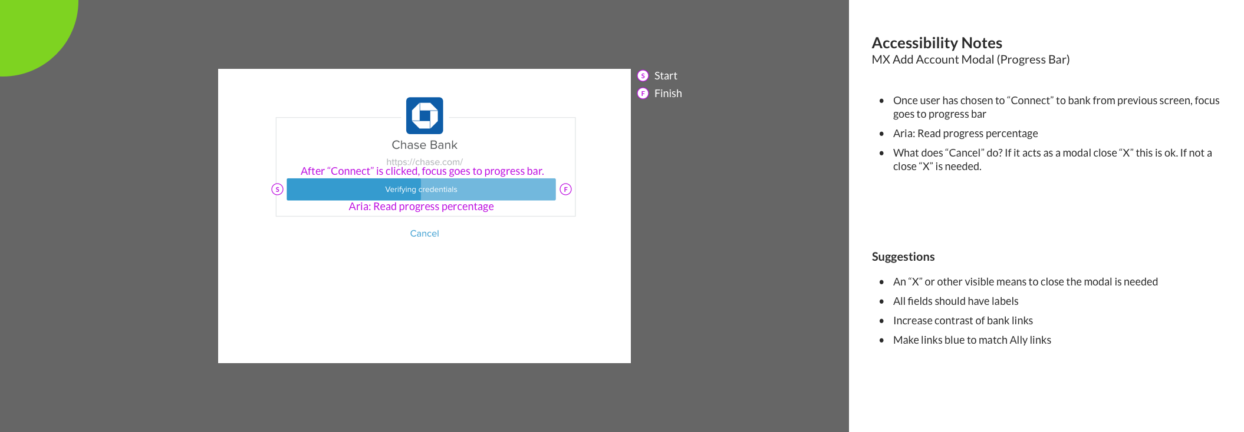This screenshot has height=432, width=1244.
Task: Click the Start legend circle icon
Action: coord(643,76)
